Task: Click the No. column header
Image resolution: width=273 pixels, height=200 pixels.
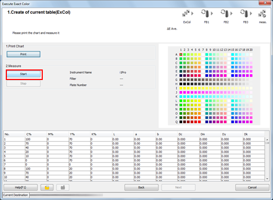Action: [x=14, y=134]
